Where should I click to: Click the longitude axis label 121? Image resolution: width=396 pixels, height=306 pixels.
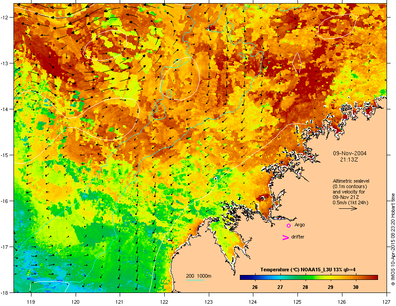click(120, 301)
